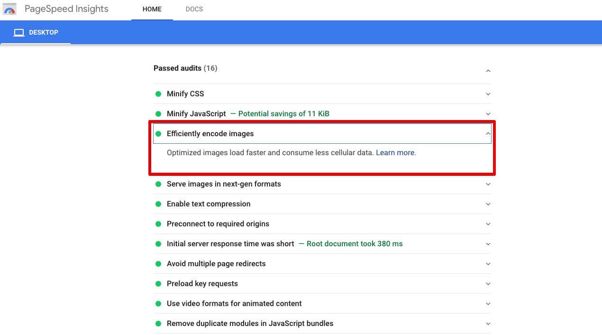The width and height of the screenshot is (602, 335).
Task: Click green pass dot beside Minify JavaScript
Action: 158,114
